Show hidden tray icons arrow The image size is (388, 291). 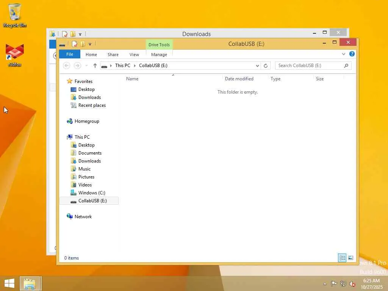point(325,284)
